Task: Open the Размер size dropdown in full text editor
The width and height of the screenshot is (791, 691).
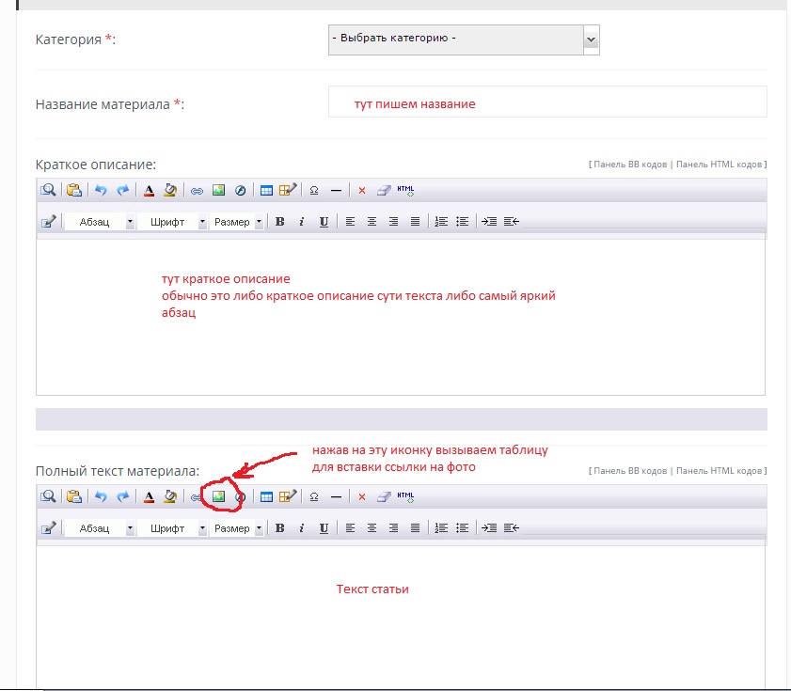Action: click(x=237, y=528)
